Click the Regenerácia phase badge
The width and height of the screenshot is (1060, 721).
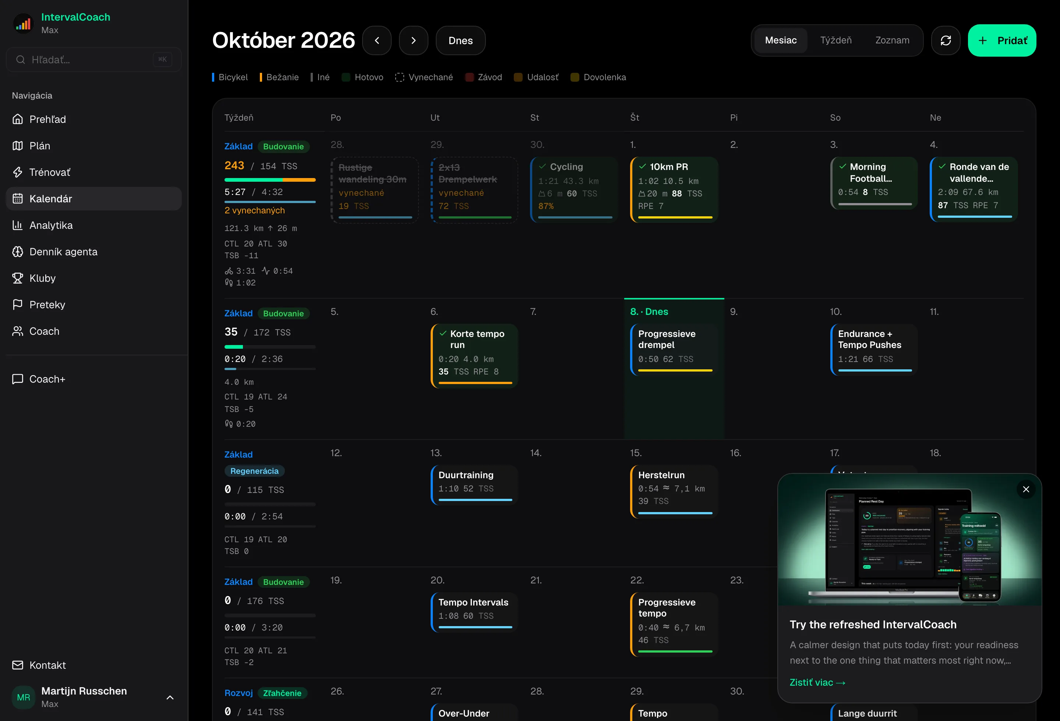pyautogui.click(x=254, y=471)
